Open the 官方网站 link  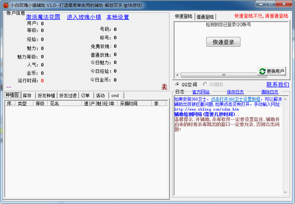click(201, 92)
